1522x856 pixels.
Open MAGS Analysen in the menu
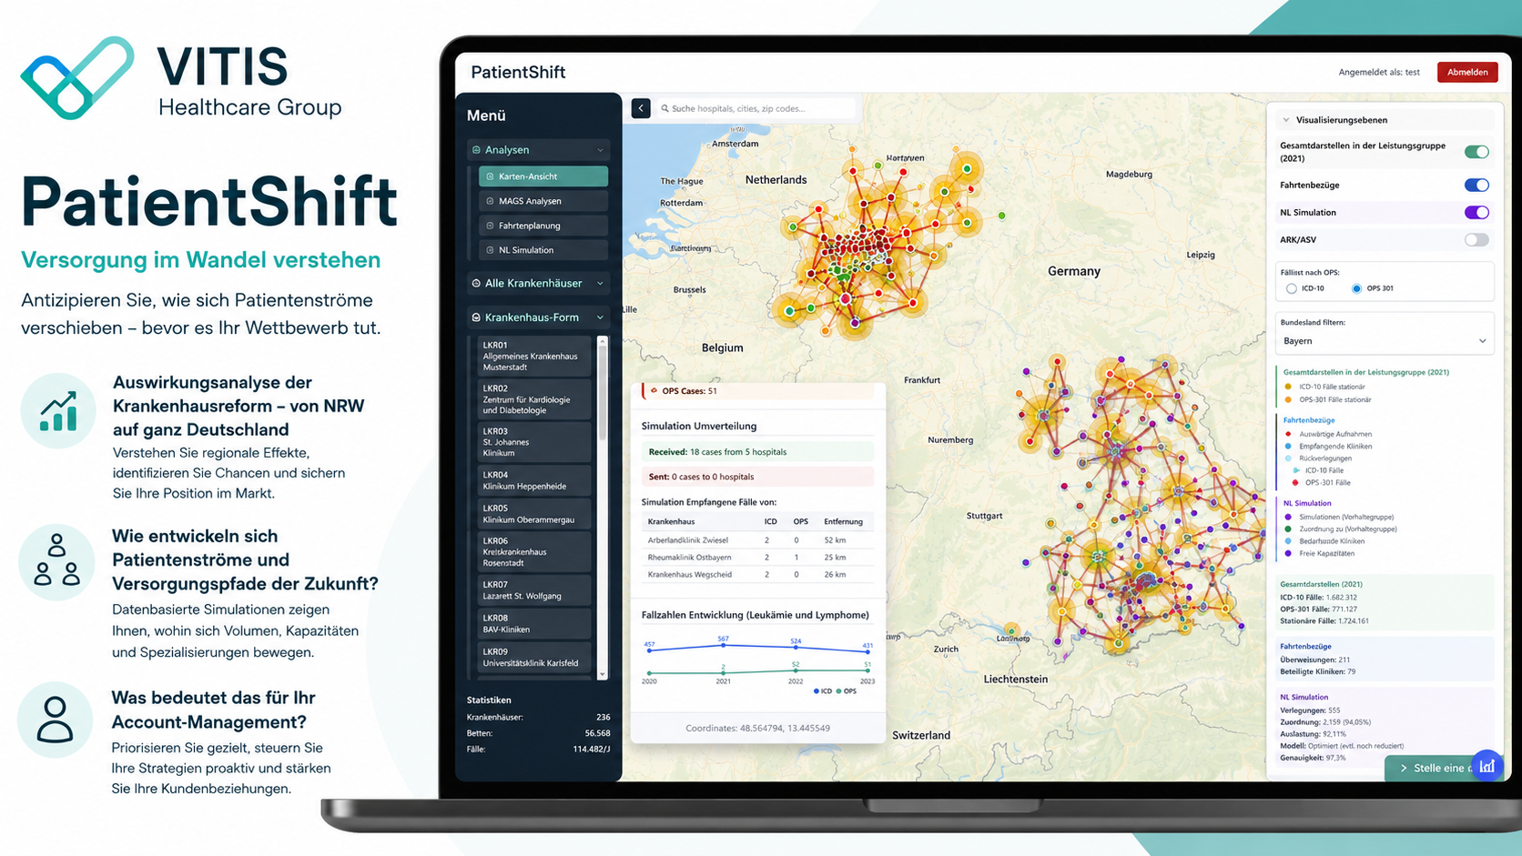pyautogui.click(x=543, y=201)
